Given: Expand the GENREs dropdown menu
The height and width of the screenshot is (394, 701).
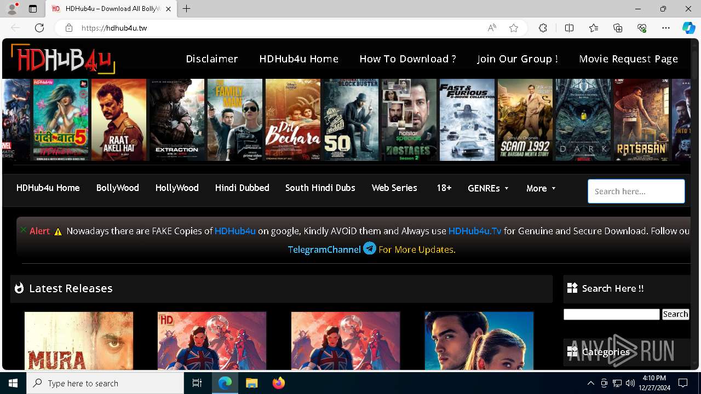Looking at the screenshot, I should click(x=488, y=188).
